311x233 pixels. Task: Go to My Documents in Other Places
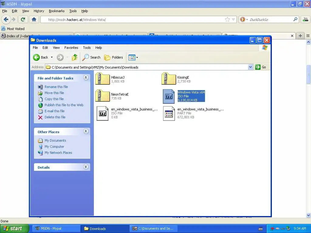pyautogui.click(x=55, y=140)
